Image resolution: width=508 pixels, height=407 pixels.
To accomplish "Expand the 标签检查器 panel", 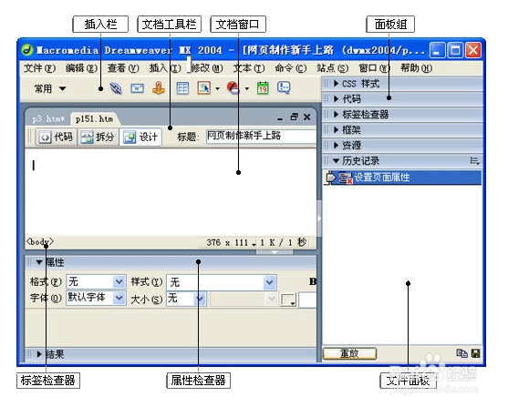I will (336, 114).
